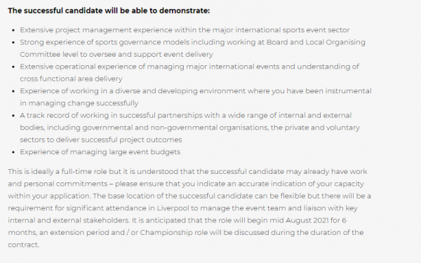Click the bullet marker beside "Experience of managing large"
This screenshot has height=263, width=421.
14,152
